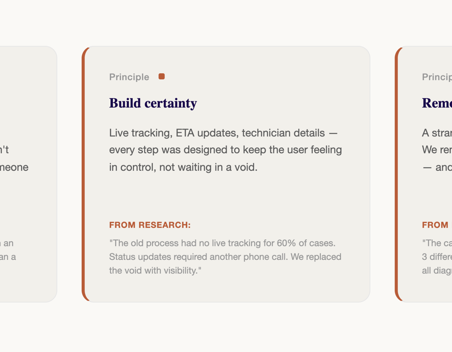This screenshot has width=452, height=352.
Task: Click the orange border of the right card
Action: [396, 174]
